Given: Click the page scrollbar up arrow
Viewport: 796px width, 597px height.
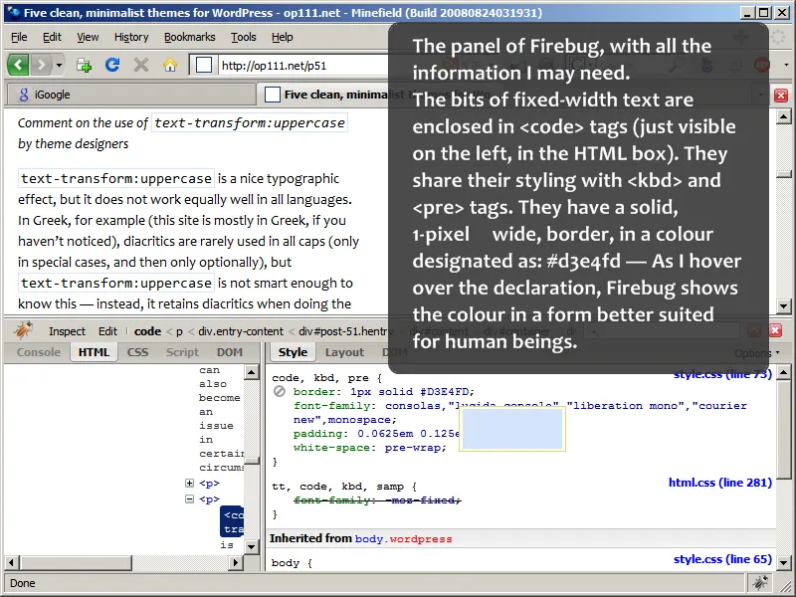Looking at the screenshot, I should tap(784, 117).
